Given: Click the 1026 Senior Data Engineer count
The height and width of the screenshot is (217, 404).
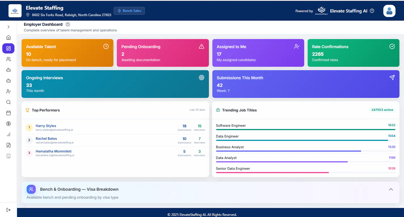Looking at the screenshot, I should pos(392,168).
